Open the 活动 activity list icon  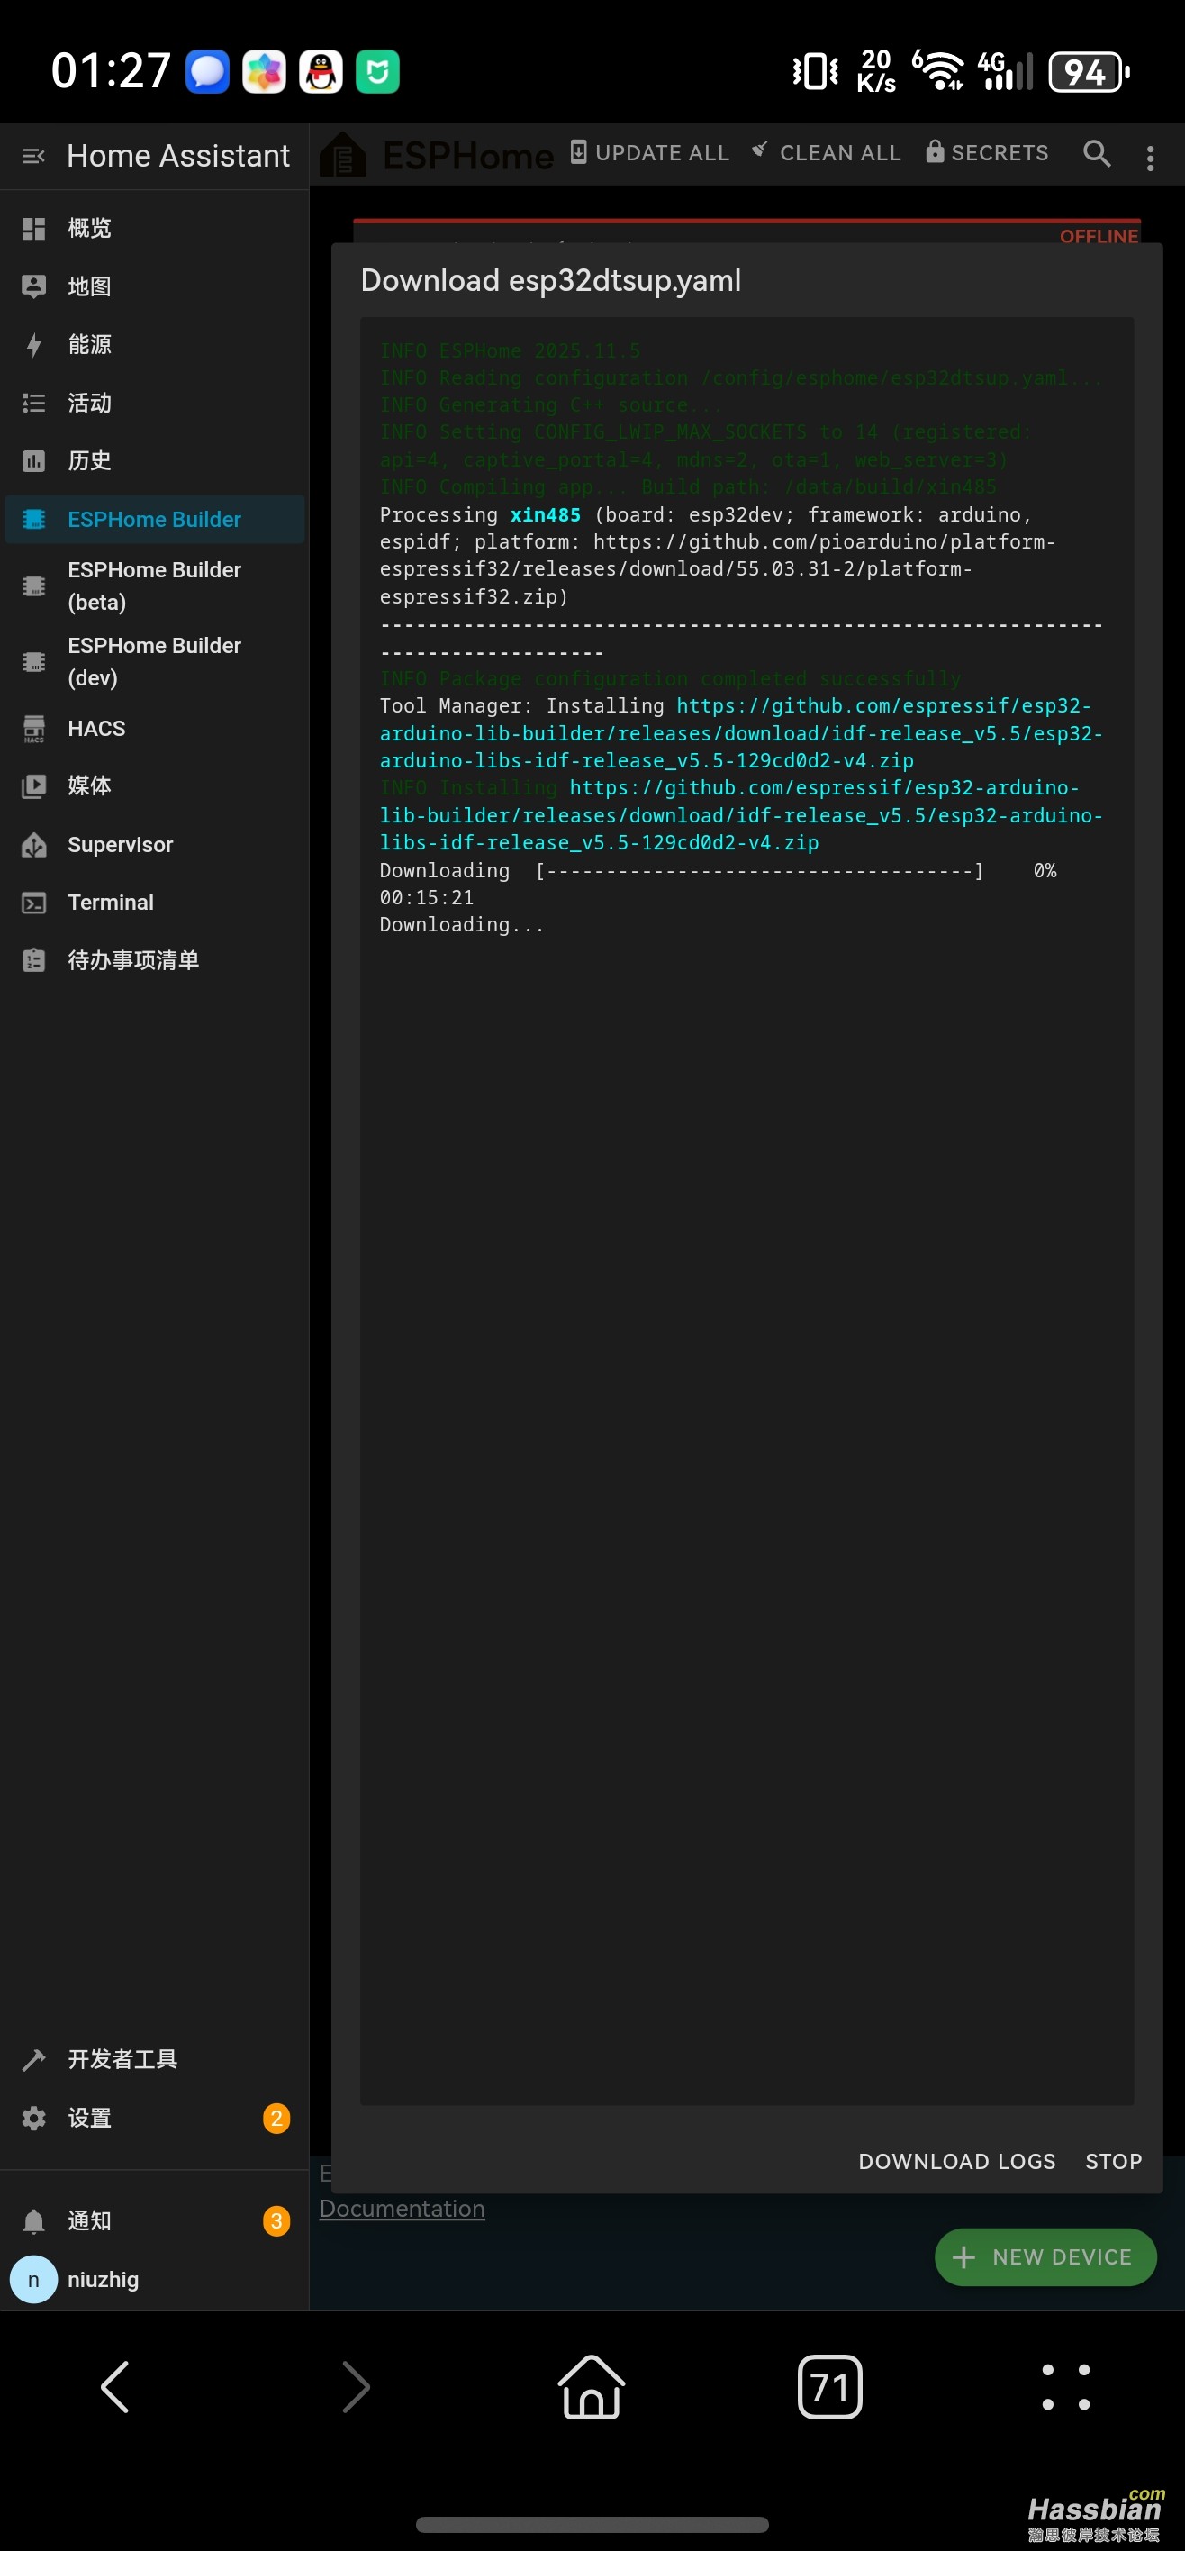click(33, 403)
